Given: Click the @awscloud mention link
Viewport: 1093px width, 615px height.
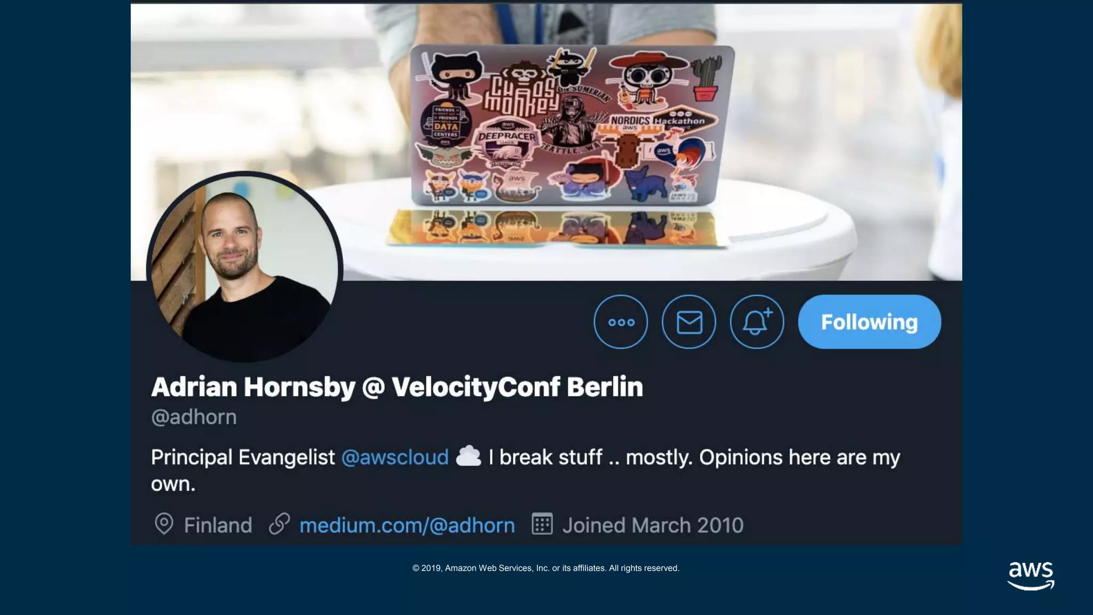Looking at the screenshot, I should coord(395,458).
